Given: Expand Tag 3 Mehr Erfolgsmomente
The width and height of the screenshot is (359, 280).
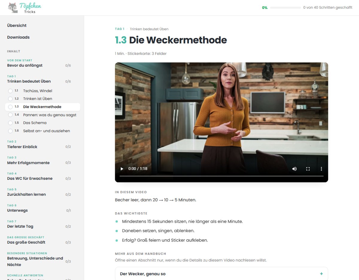Looking at the screenshot, I should point(39,161).
